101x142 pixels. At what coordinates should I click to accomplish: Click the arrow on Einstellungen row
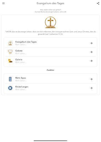click(x=91, y=88)
